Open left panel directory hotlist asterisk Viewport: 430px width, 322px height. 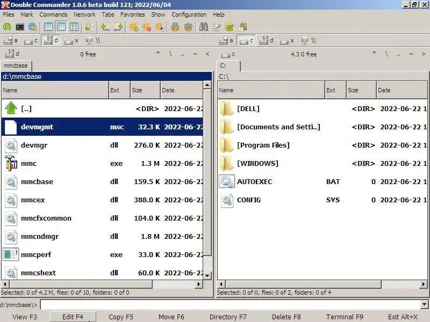158,54
